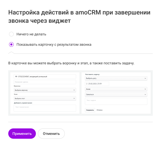Screen dimensions: 161x147
Task: Click the purple 'Применить' button
Action: click(x=22, y=134)
